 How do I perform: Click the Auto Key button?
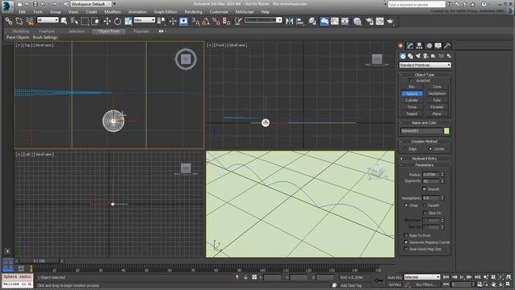click(x=394, y=277)
